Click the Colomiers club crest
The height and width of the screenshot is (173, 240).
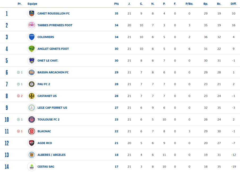pyautogui.click(x=32, y=37)
